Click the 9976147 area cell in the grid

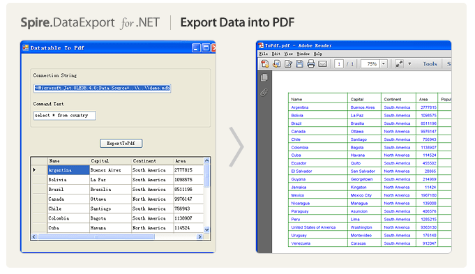click(x=188, y=199)
